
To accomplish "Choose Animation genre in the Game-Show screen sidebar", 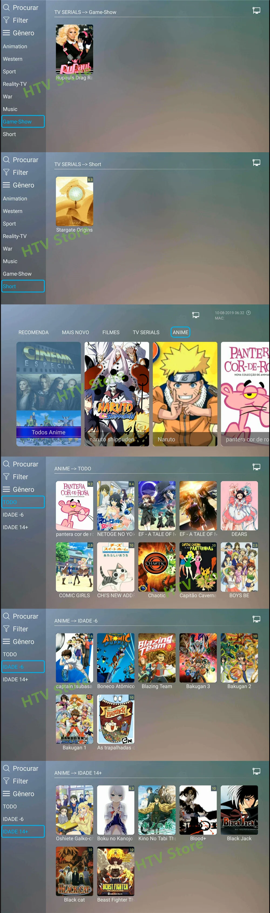I will pyautogui.click(x=15, y=47).
